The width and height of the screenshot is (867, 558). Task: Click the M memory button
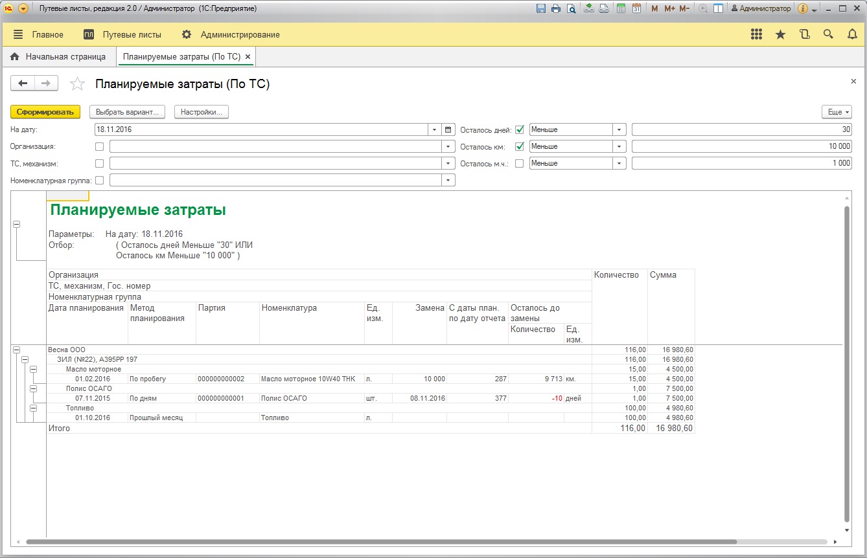pos(654,8)
